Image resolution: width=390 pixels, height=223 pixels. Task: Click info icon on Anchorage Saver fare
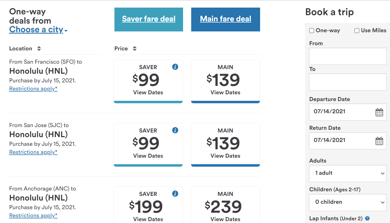tap(175, 194)
